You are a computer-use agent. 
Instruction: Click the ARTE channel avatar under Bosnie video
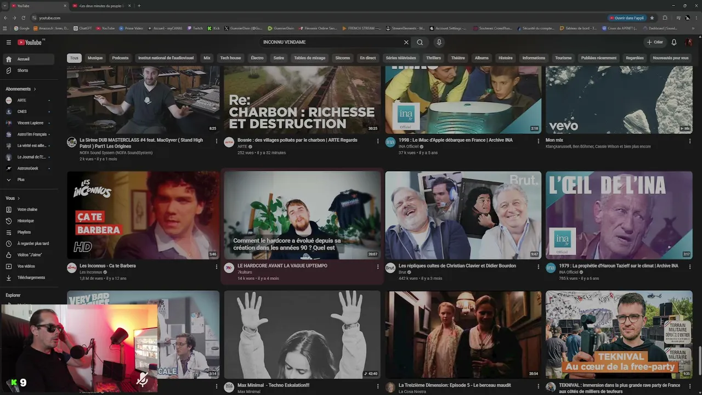click(x=229, y=142)
